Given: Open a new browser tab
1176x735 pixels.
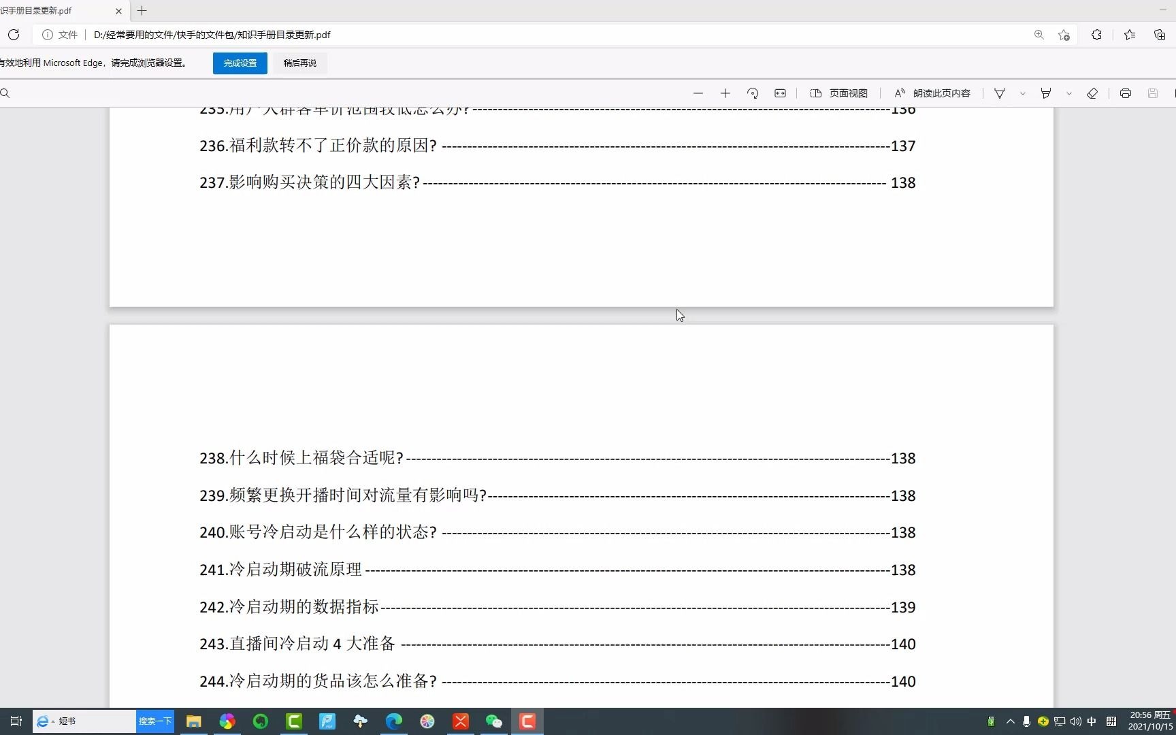Looking at the screenshot, I should coord(142,11).
